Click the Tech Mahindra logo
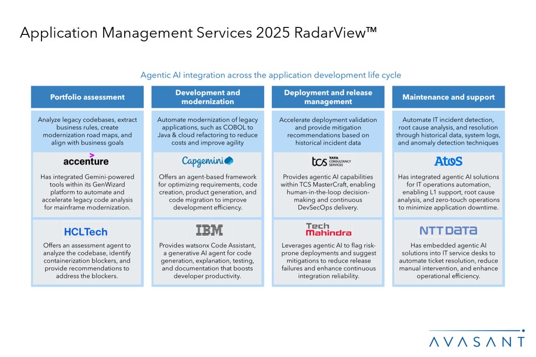Screen dimensions: 536x357 [x=328, y=230]
